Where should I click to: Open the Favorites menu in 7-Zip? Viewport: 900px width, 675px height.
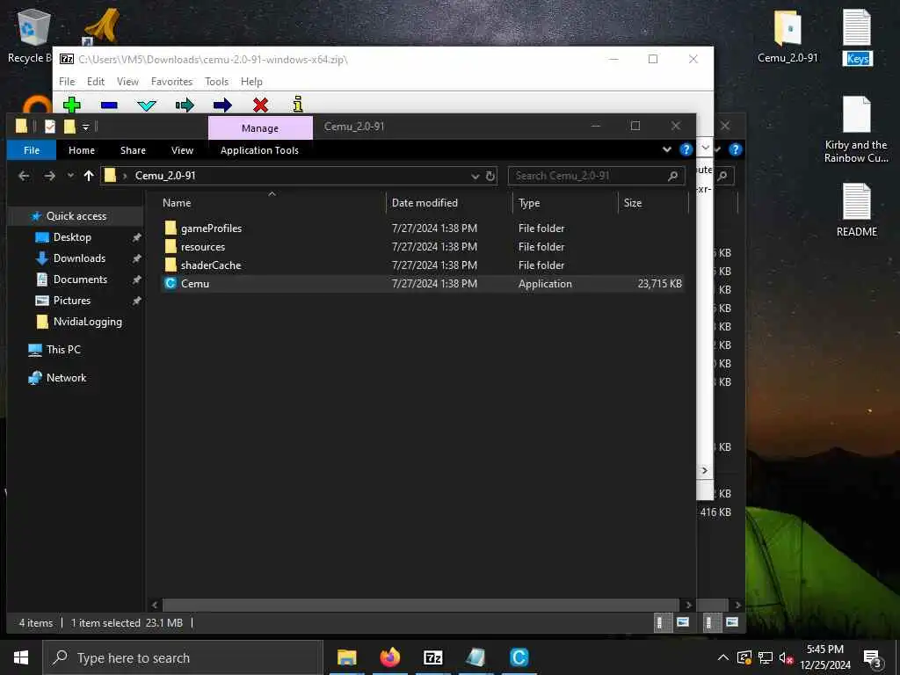click(x=171, y=82)
